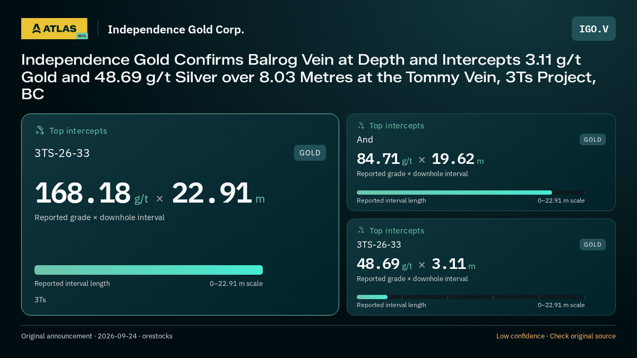
Task: Click the GOLD tag on the 168.18 g/t card
Action: (310, 153)
